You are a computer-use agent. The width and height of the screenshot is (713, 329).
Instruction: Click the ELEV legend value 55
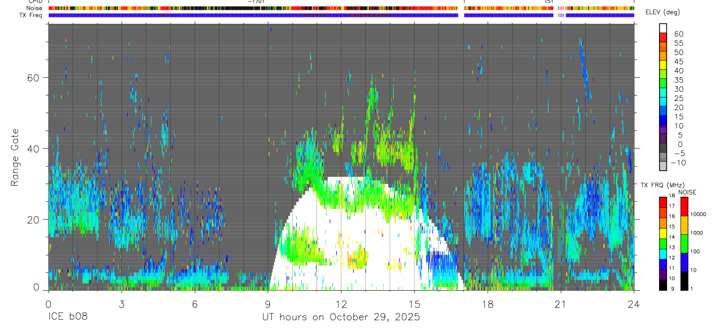pyautogui.click(x=678, y=44)
